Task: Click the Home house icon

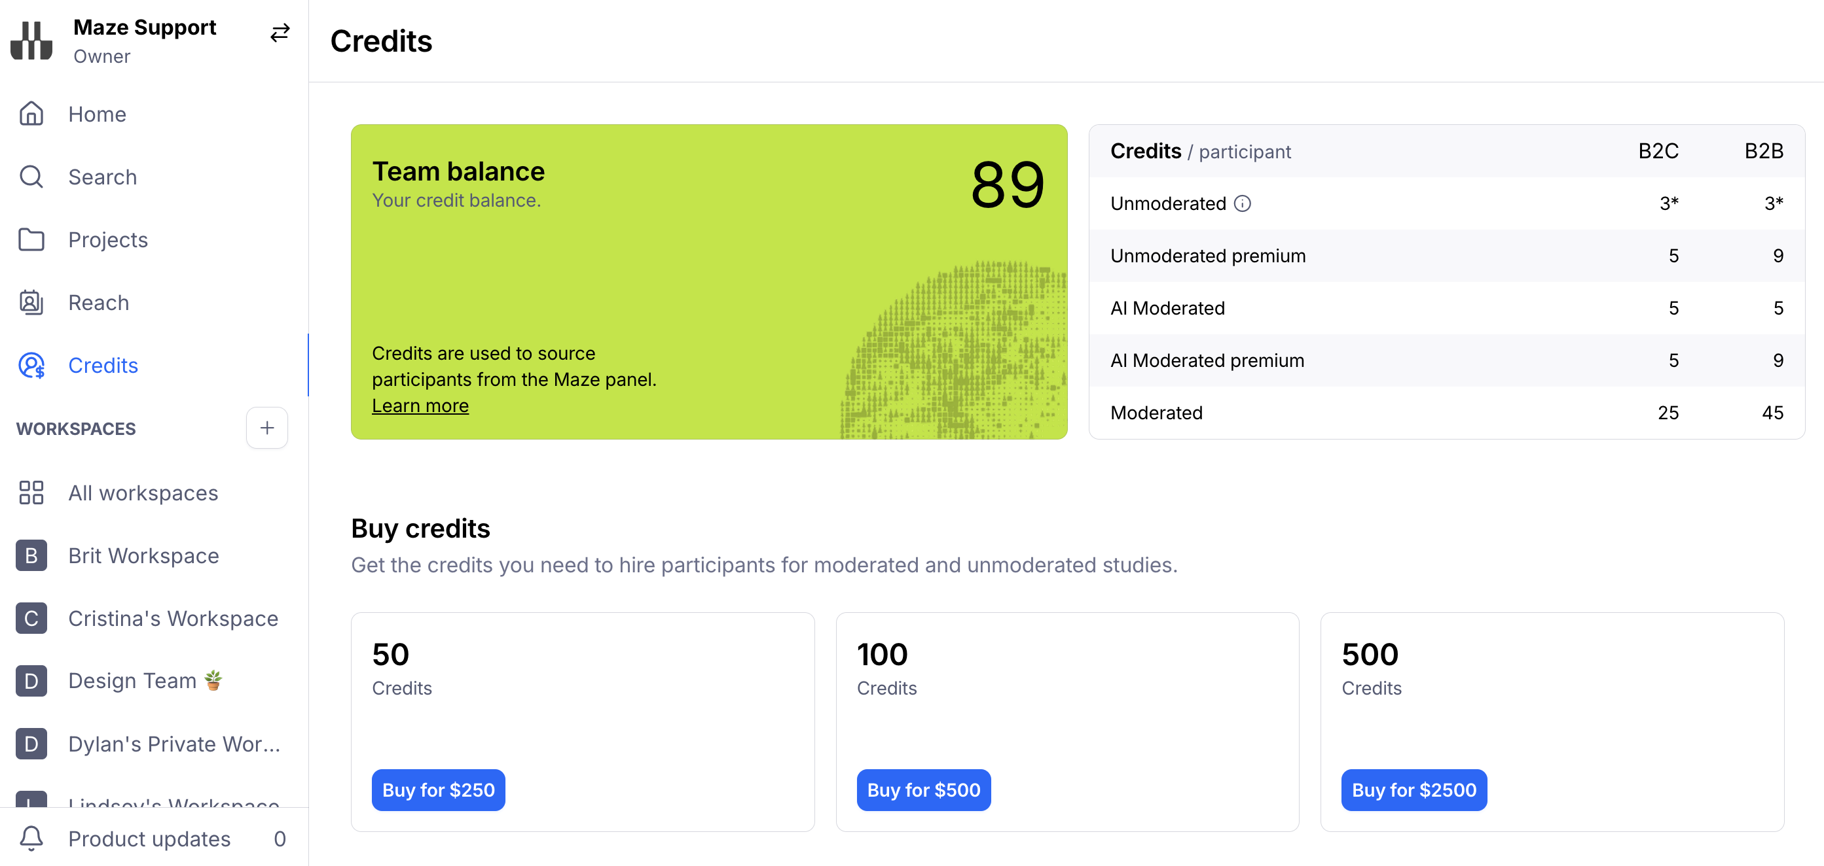Action: click(x=31, y=114)
